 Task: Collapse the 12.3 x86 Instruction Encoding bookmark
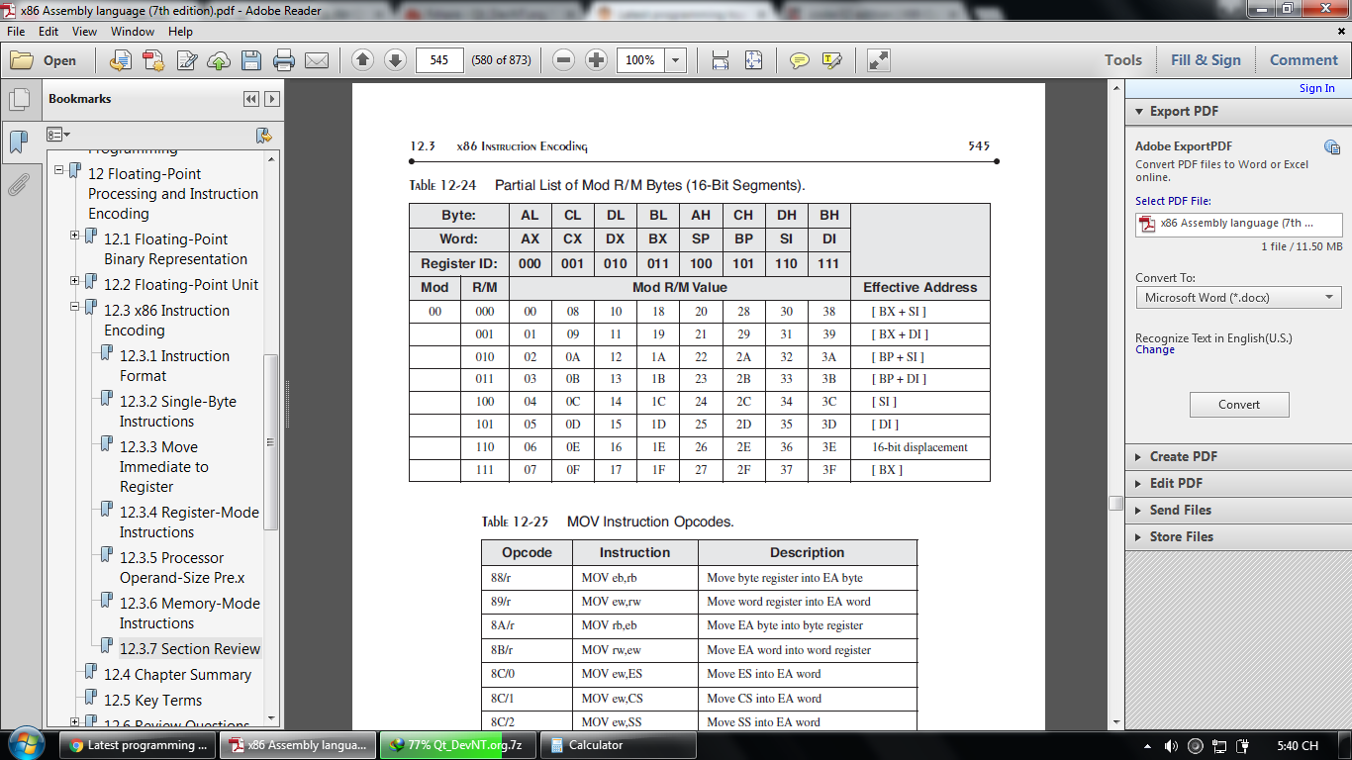click(75, 307)
